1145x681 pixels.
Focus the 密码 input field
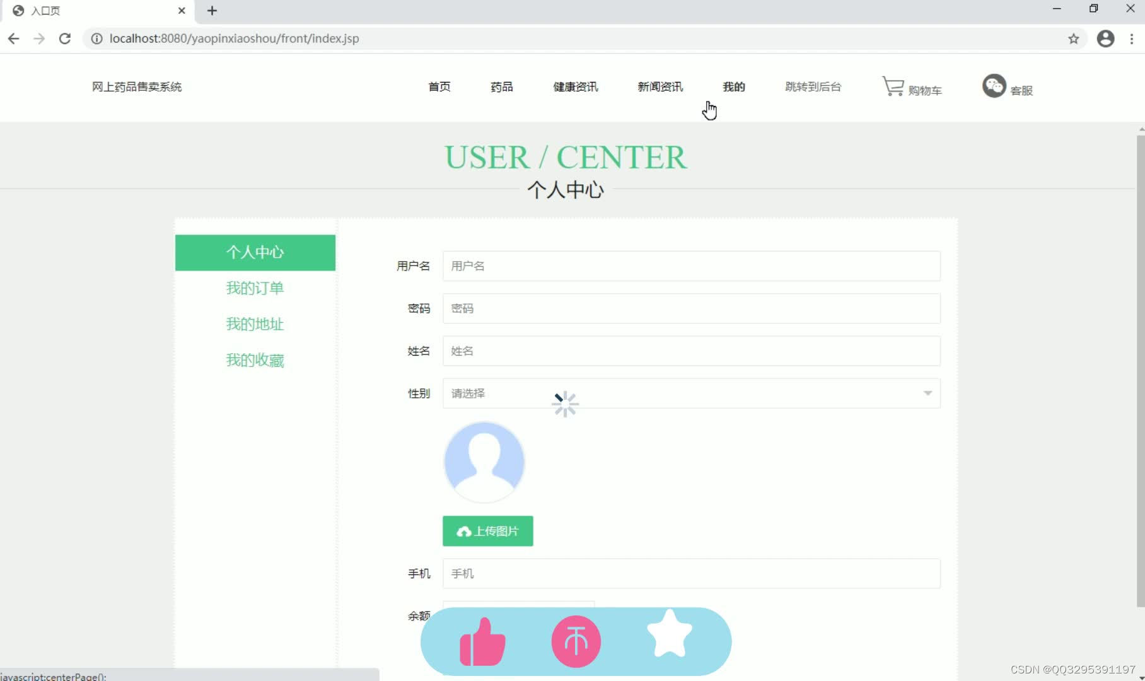692,308
